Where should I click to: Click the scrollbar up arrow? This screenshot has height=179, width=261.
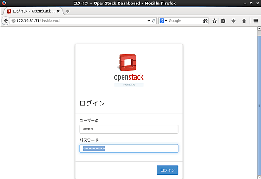259,29
